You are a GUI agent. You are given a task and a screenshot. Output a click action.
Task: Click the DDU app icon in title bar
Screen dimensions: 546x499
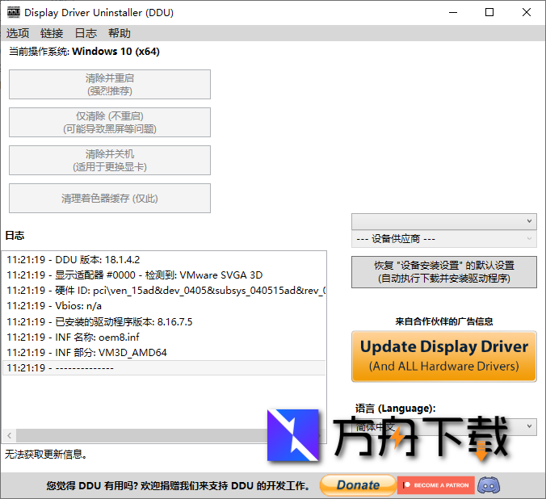point(14,12)
